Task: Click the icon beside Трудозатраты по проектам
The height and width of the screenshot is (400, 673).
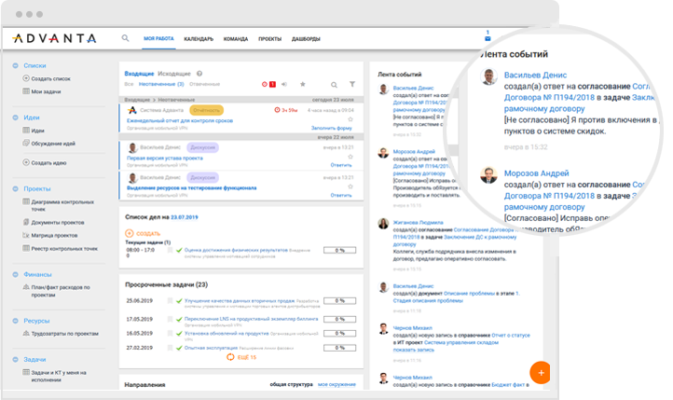Action: point(26,333)
